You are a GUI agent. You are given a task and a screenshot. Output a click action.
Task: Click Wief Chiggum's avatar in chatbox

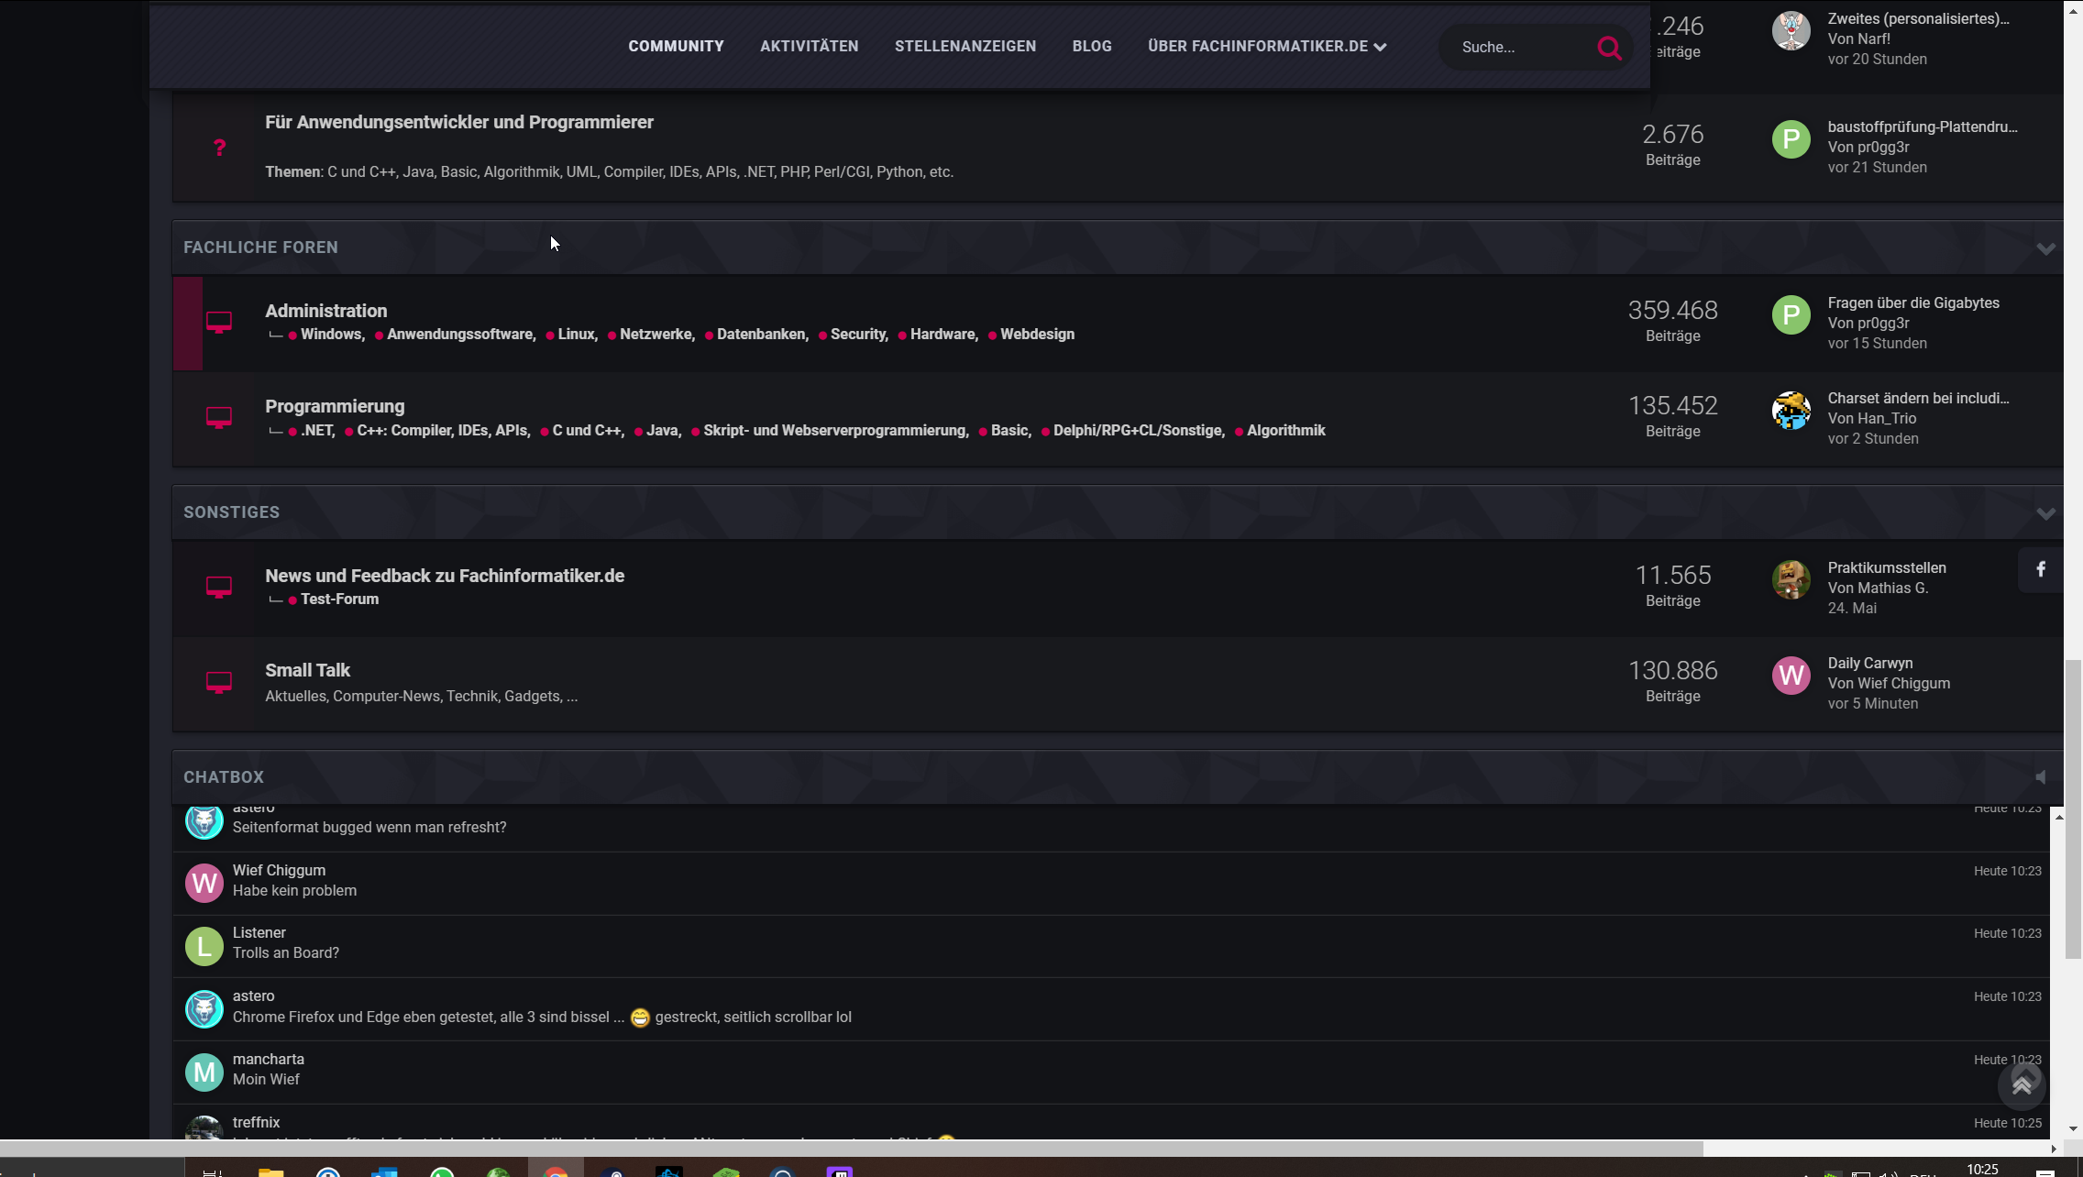tap(204, 883)
